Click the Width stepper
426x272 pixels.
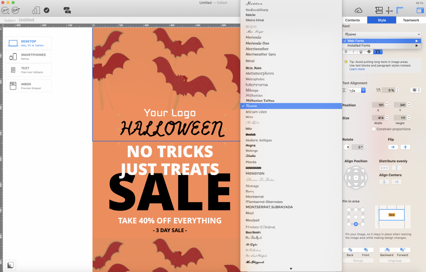coord(387,118)
